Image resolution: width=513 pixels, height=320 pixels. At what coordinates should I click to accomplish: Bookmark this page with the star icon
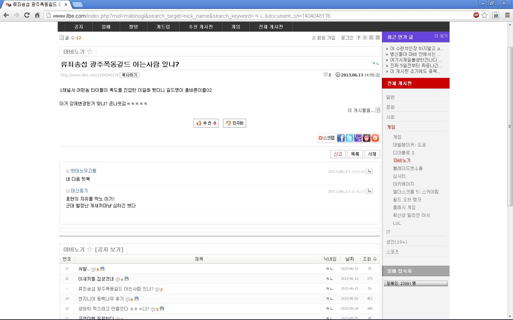pyautogui.click(x=484, y=15)
